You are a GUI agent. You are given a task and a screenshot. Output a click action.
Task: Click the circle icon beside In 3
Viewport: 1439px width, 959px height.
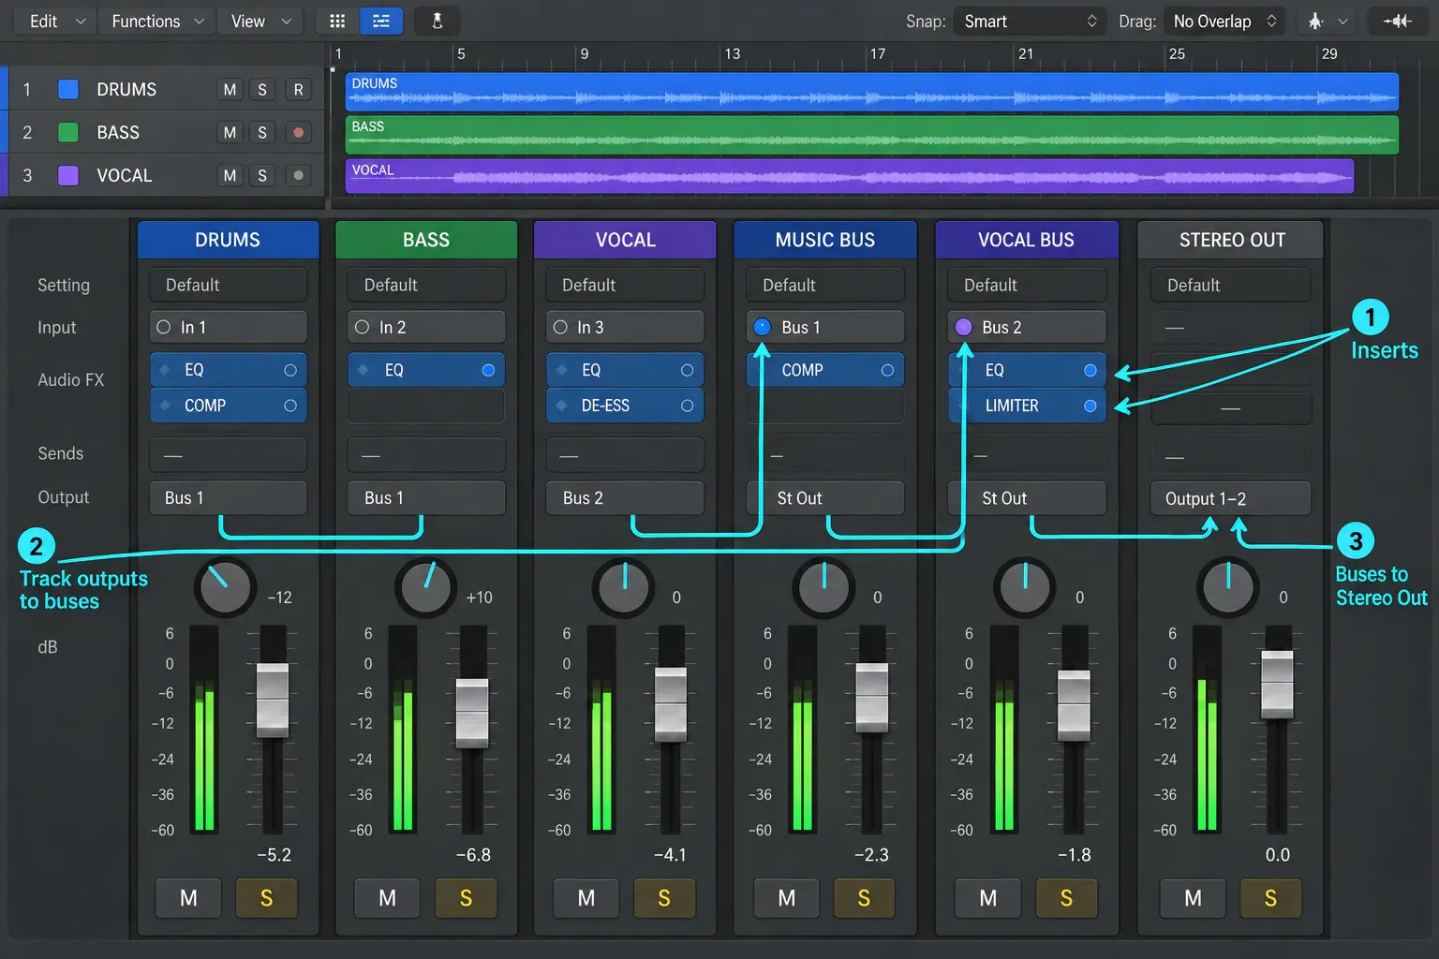pos(560,327)
